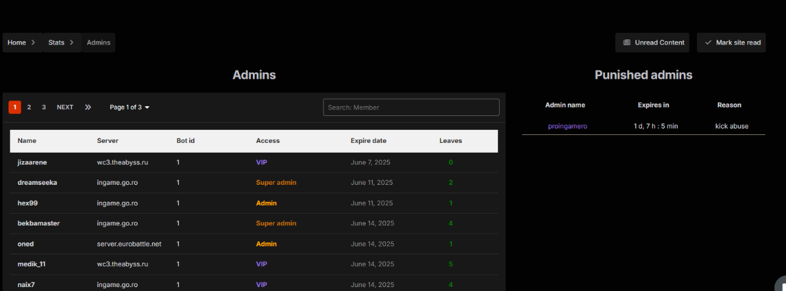786x291 pixels.
Task: Sort table by Leaves column header
Action: click(x=450, y=141)
